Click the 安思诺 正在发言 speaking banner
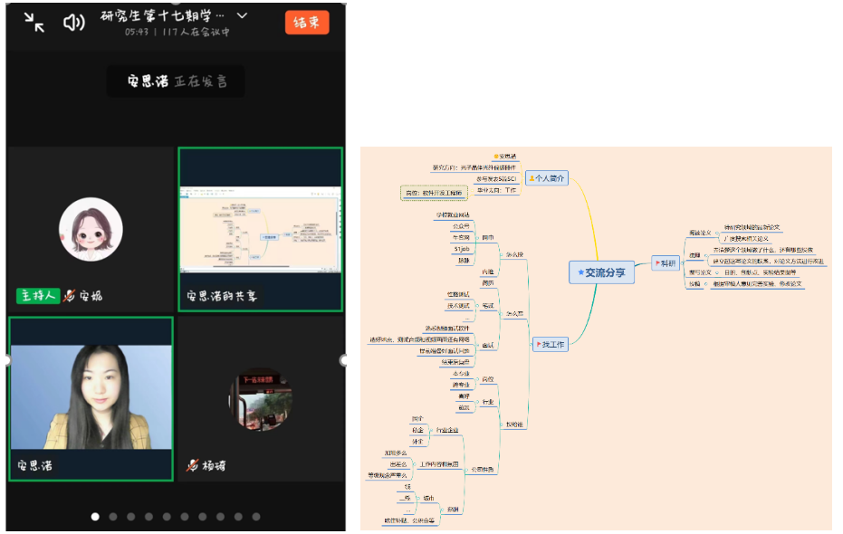The image size is (843, 534). click(x=176, y=81)
